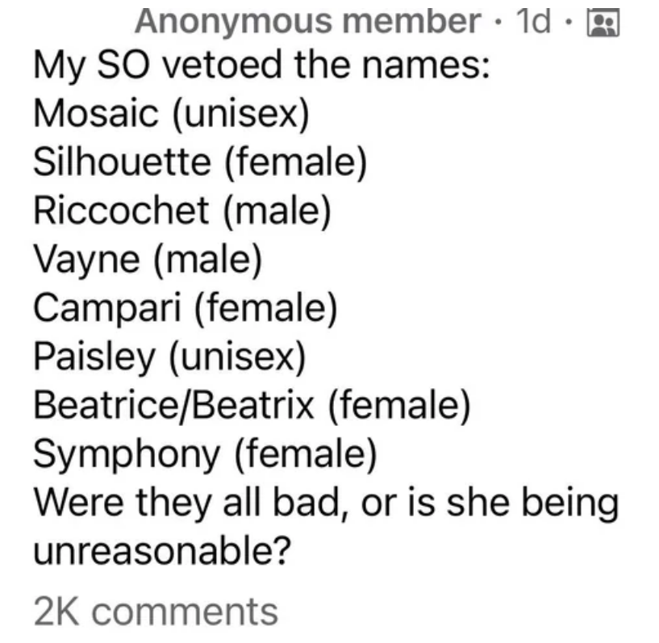Image resolution: width=659 pixels, height=643 pixels.
Task: Click the word "Silhouette"
Action: (x=122, y=162)
